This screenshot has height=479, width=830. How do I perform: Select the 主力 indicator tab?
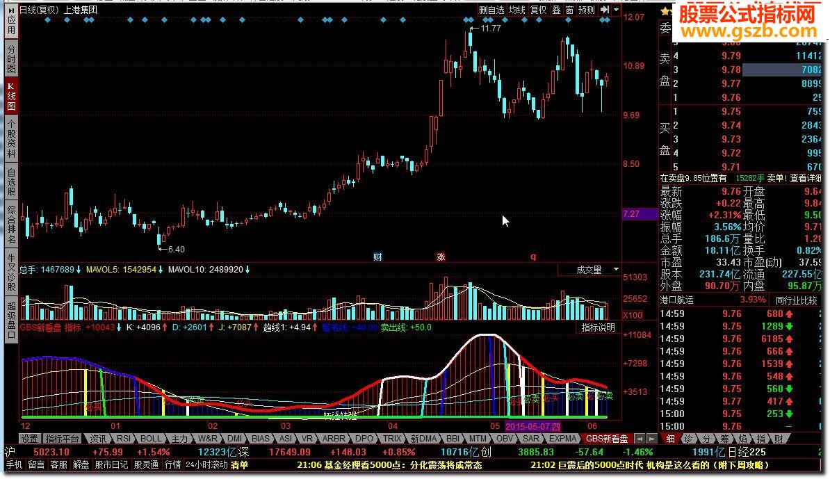(x=179, y=439)
